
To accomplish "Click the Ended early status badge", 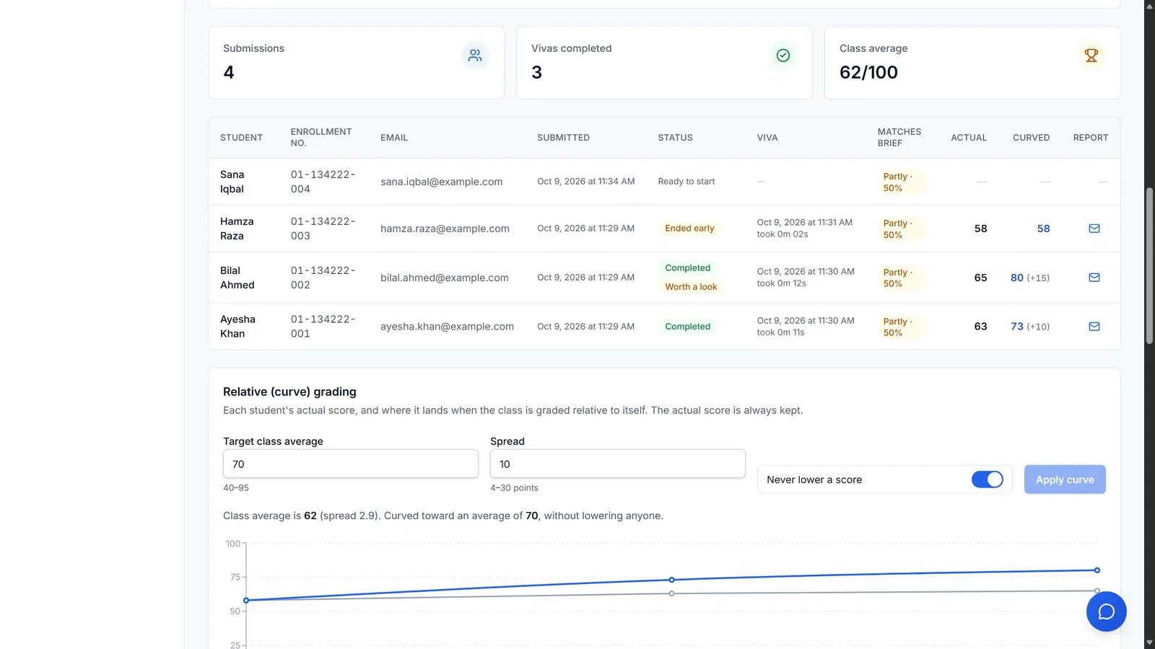I will pyautogui.click(x=689, y=229).
